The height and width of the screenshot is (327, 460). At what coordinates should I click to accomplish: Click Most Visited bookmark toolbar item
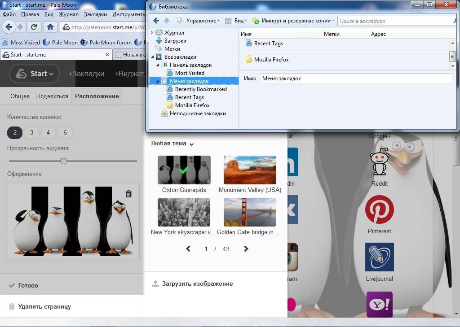[x=21, y=43]
